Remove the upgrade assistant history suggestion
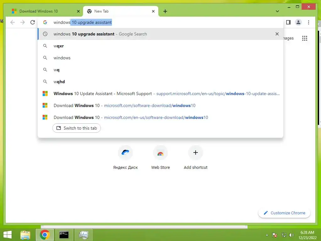The width and height of the screenshot is (321, 241). tap(277, 34)
